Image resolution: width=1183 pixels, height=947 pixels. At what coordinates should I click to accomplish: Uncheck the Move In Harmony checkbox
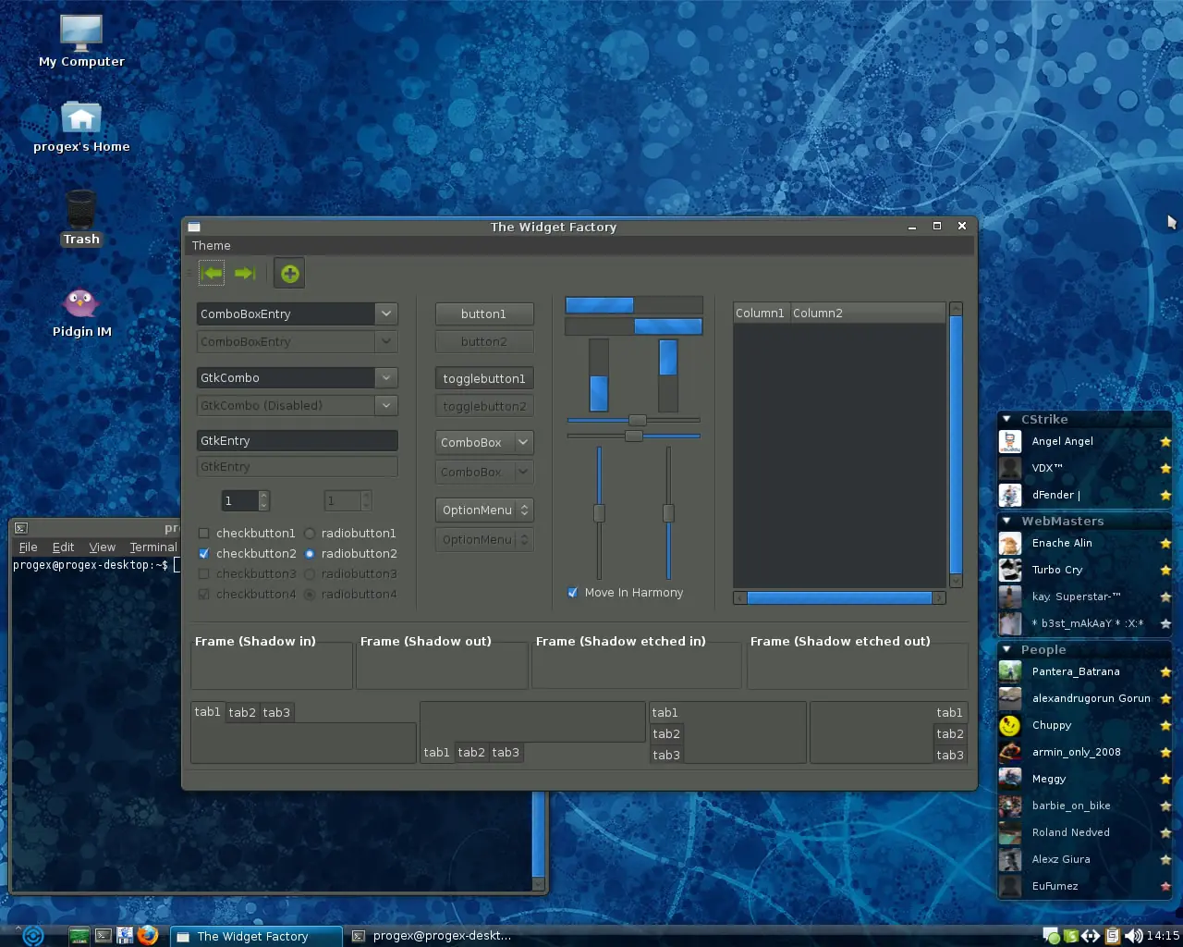click(x=573, y=592)
